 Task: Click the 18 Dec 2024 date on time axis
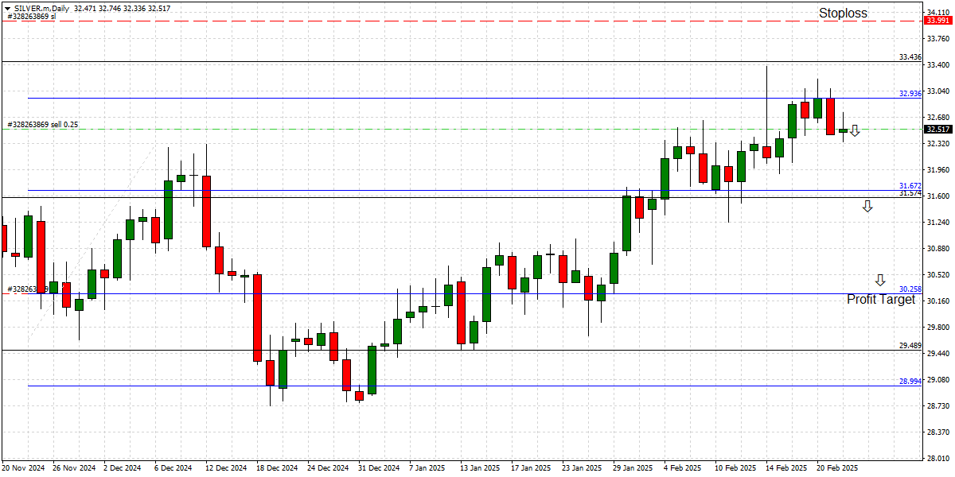point(279,468)
